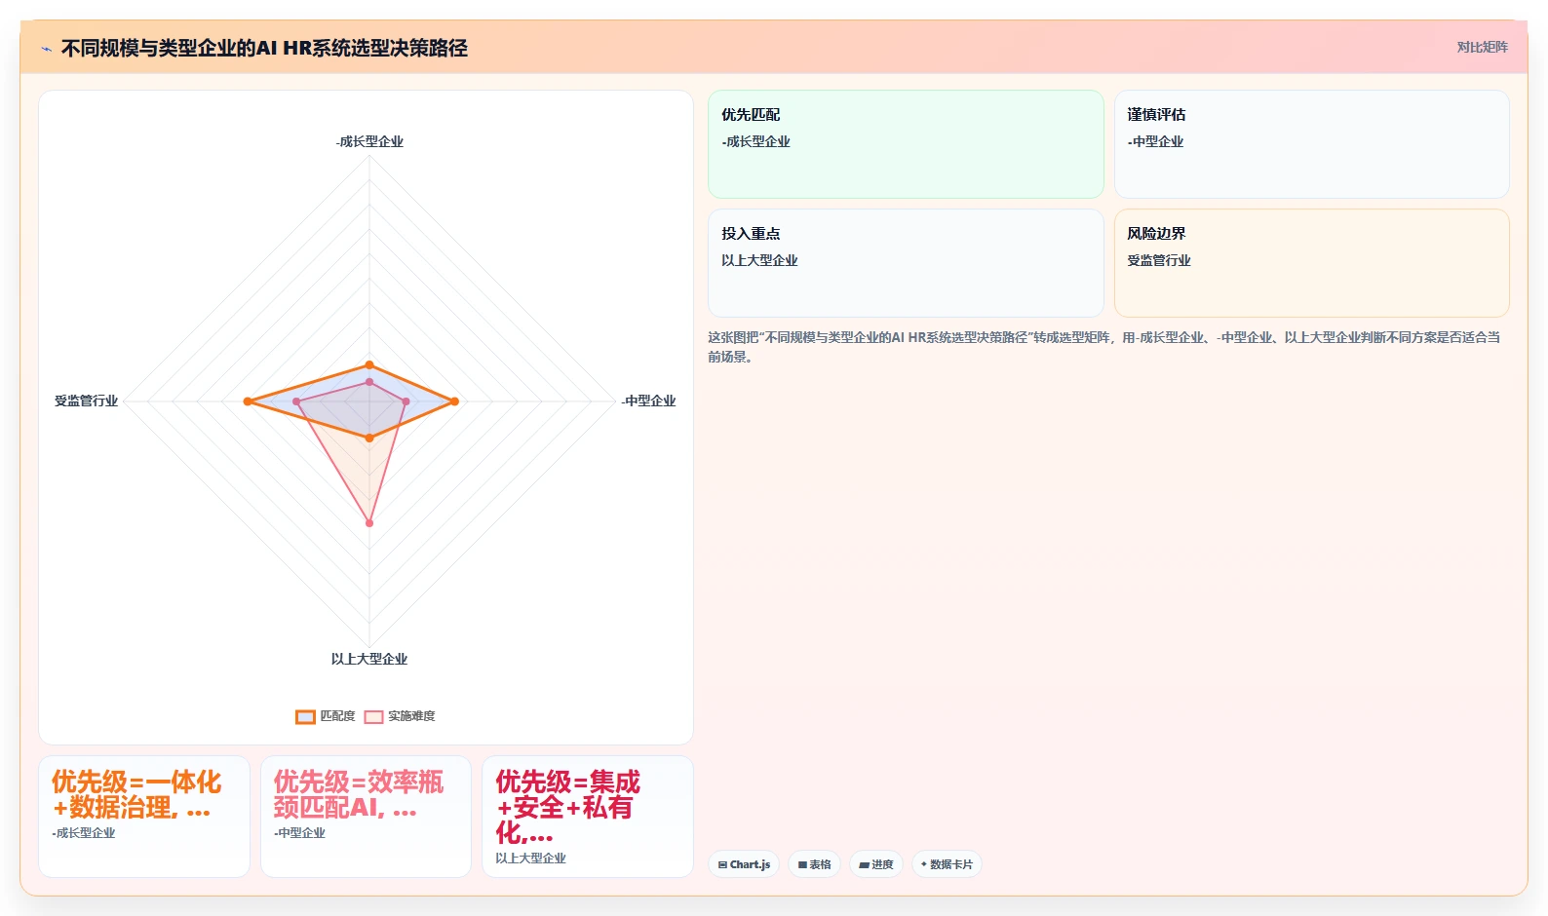Select the 优先级=一体化+数据治理 card
The image size is (1548, 916).
(x=144, y=817)
